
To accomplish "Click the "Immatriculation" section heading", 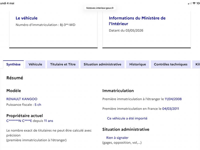I will click(118, 91).
